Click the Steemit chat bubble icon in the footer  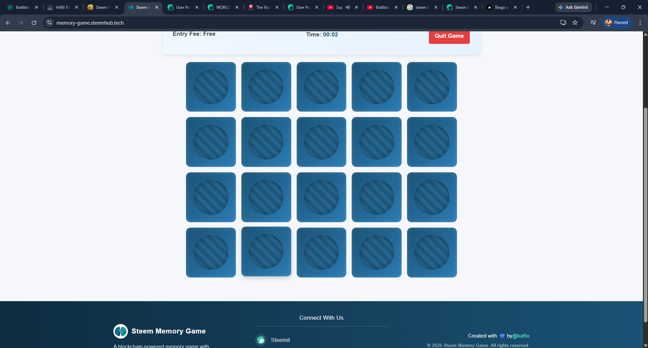click(x=261, y=340)
